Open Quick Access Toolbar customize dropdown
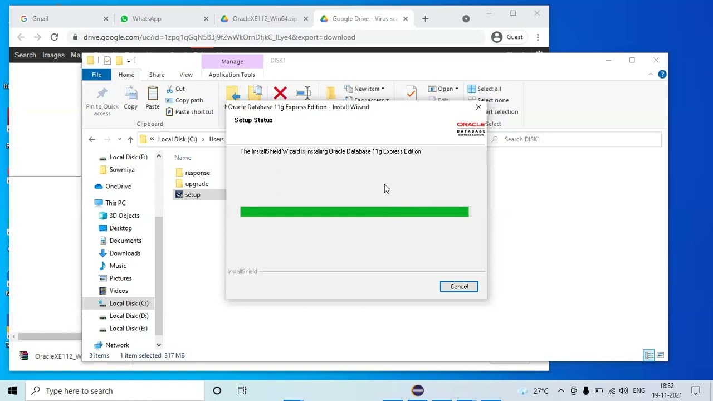 click(x=129, y=61)
